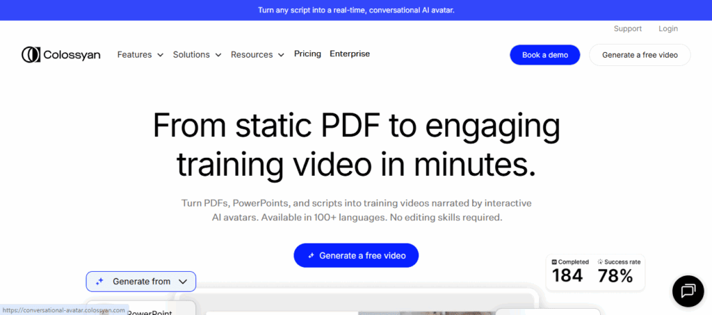Expand the Features menu chevron
This screenshot has width=712, height=315.
[161, 55]
